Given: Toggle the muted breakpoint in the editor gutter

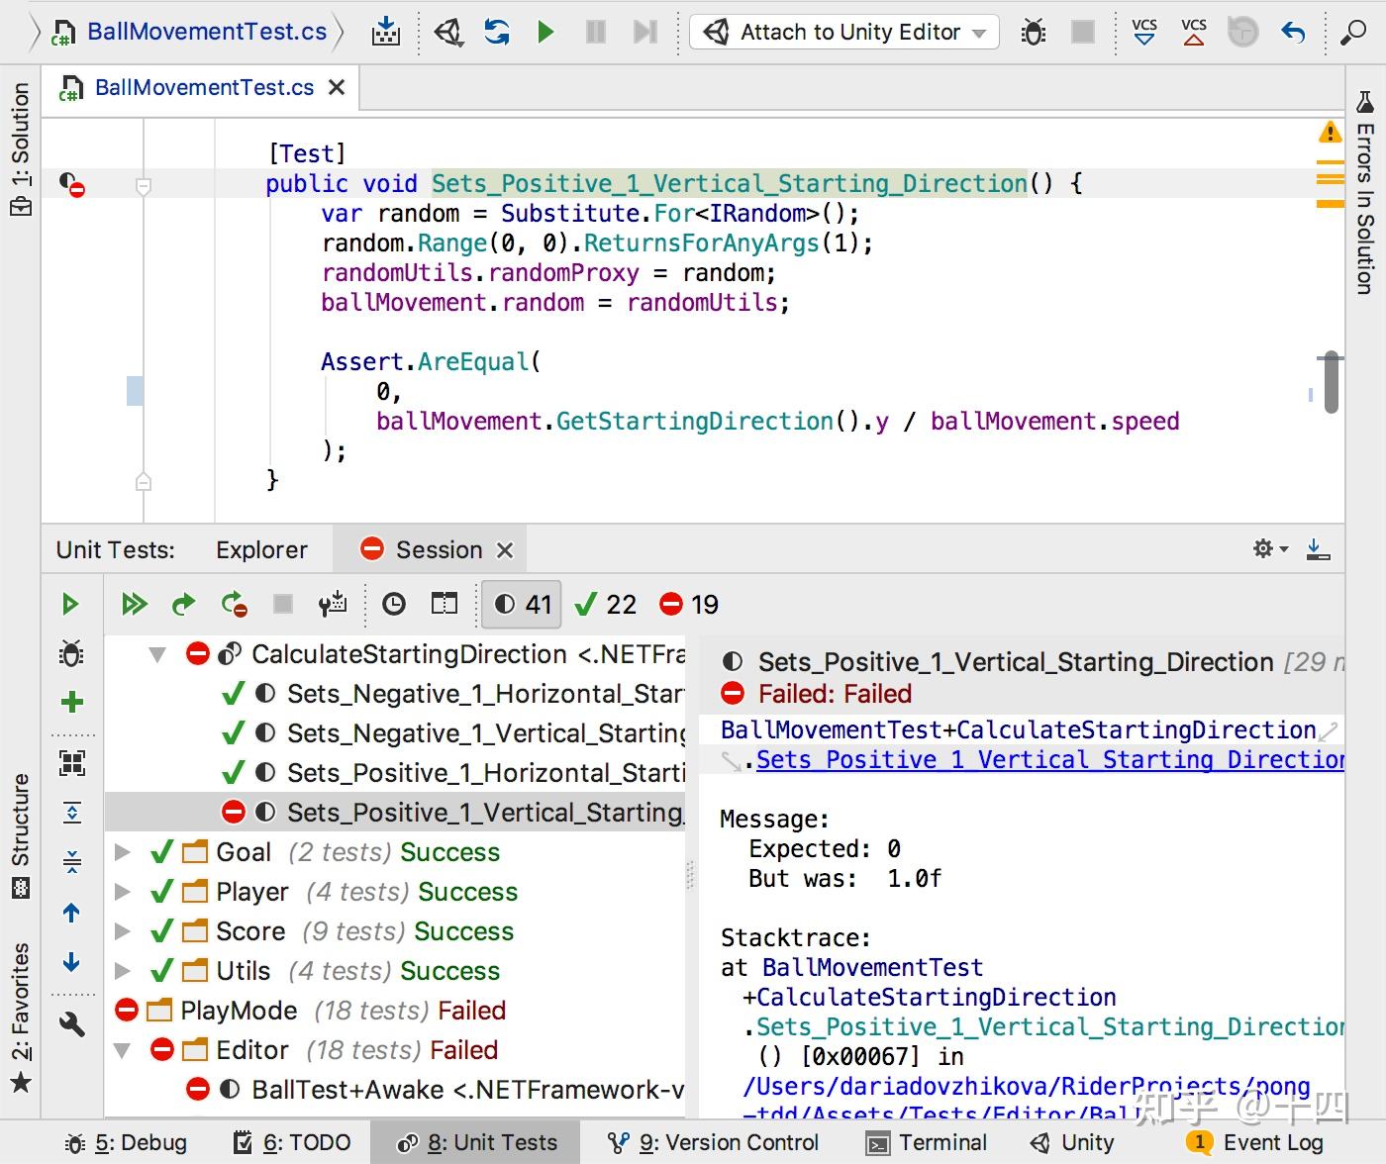Looking at the screenshot, I should 71,184.
